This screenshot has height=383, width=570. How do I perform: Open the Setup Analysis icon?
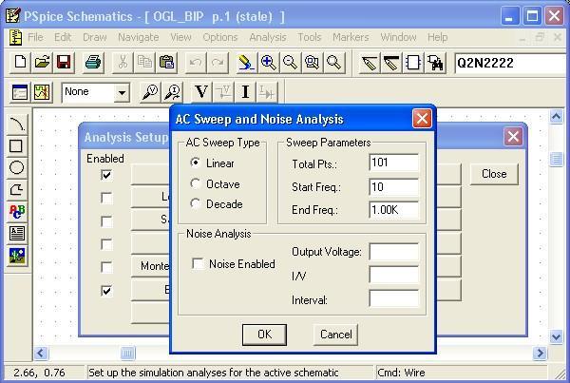[x=20, y=91]
